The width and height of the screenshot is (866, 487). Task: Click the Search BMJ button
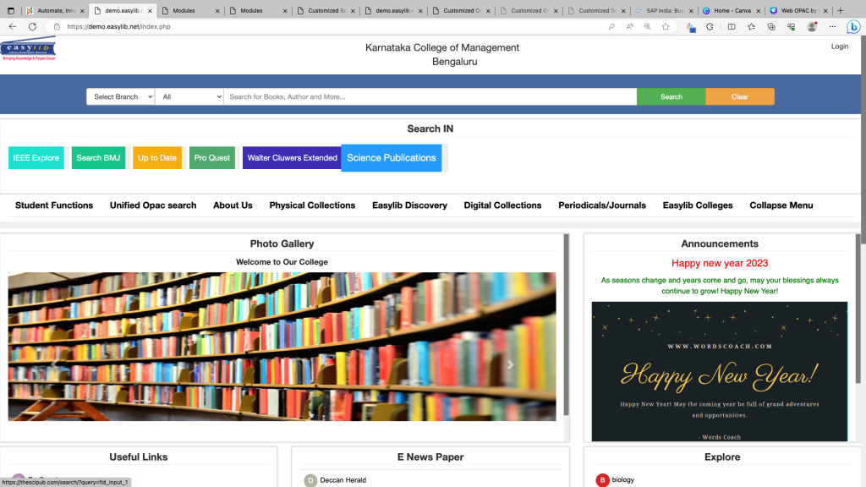[x=98, y=158]
